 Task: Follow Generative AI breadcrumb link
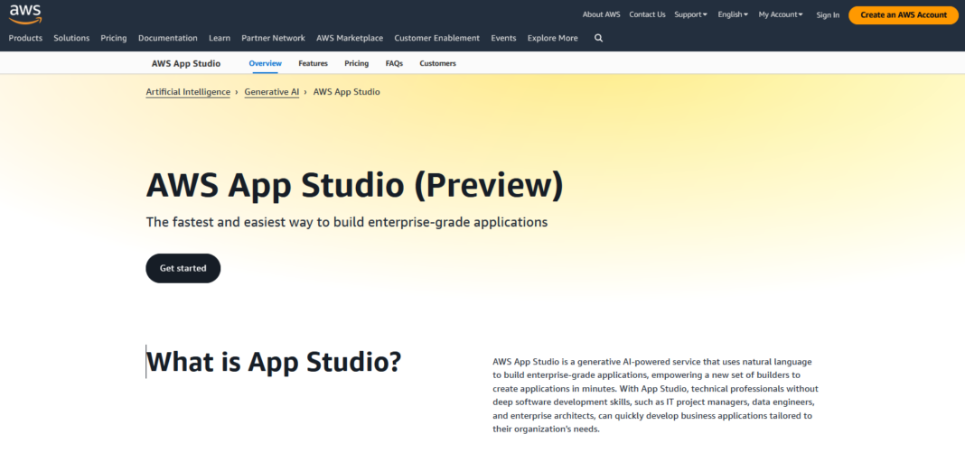(x=271, y=92)
